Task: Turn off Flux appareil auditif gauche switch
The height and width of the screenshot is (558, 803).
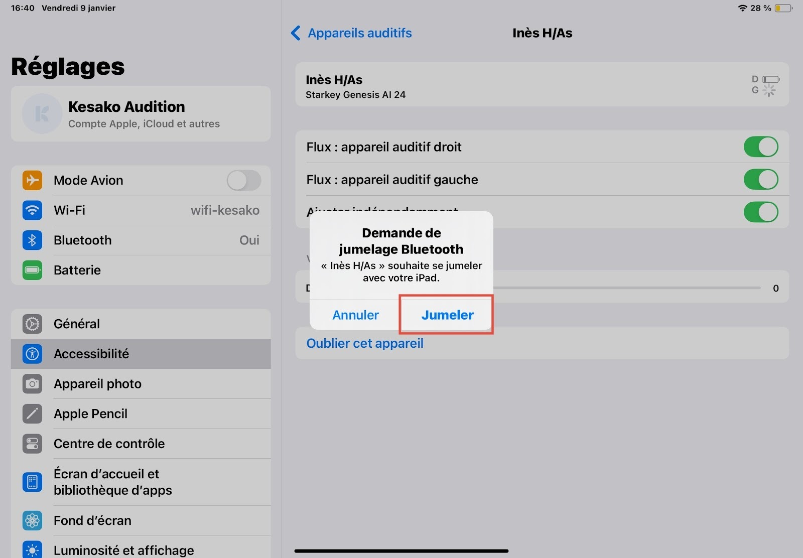Action: 761,180
